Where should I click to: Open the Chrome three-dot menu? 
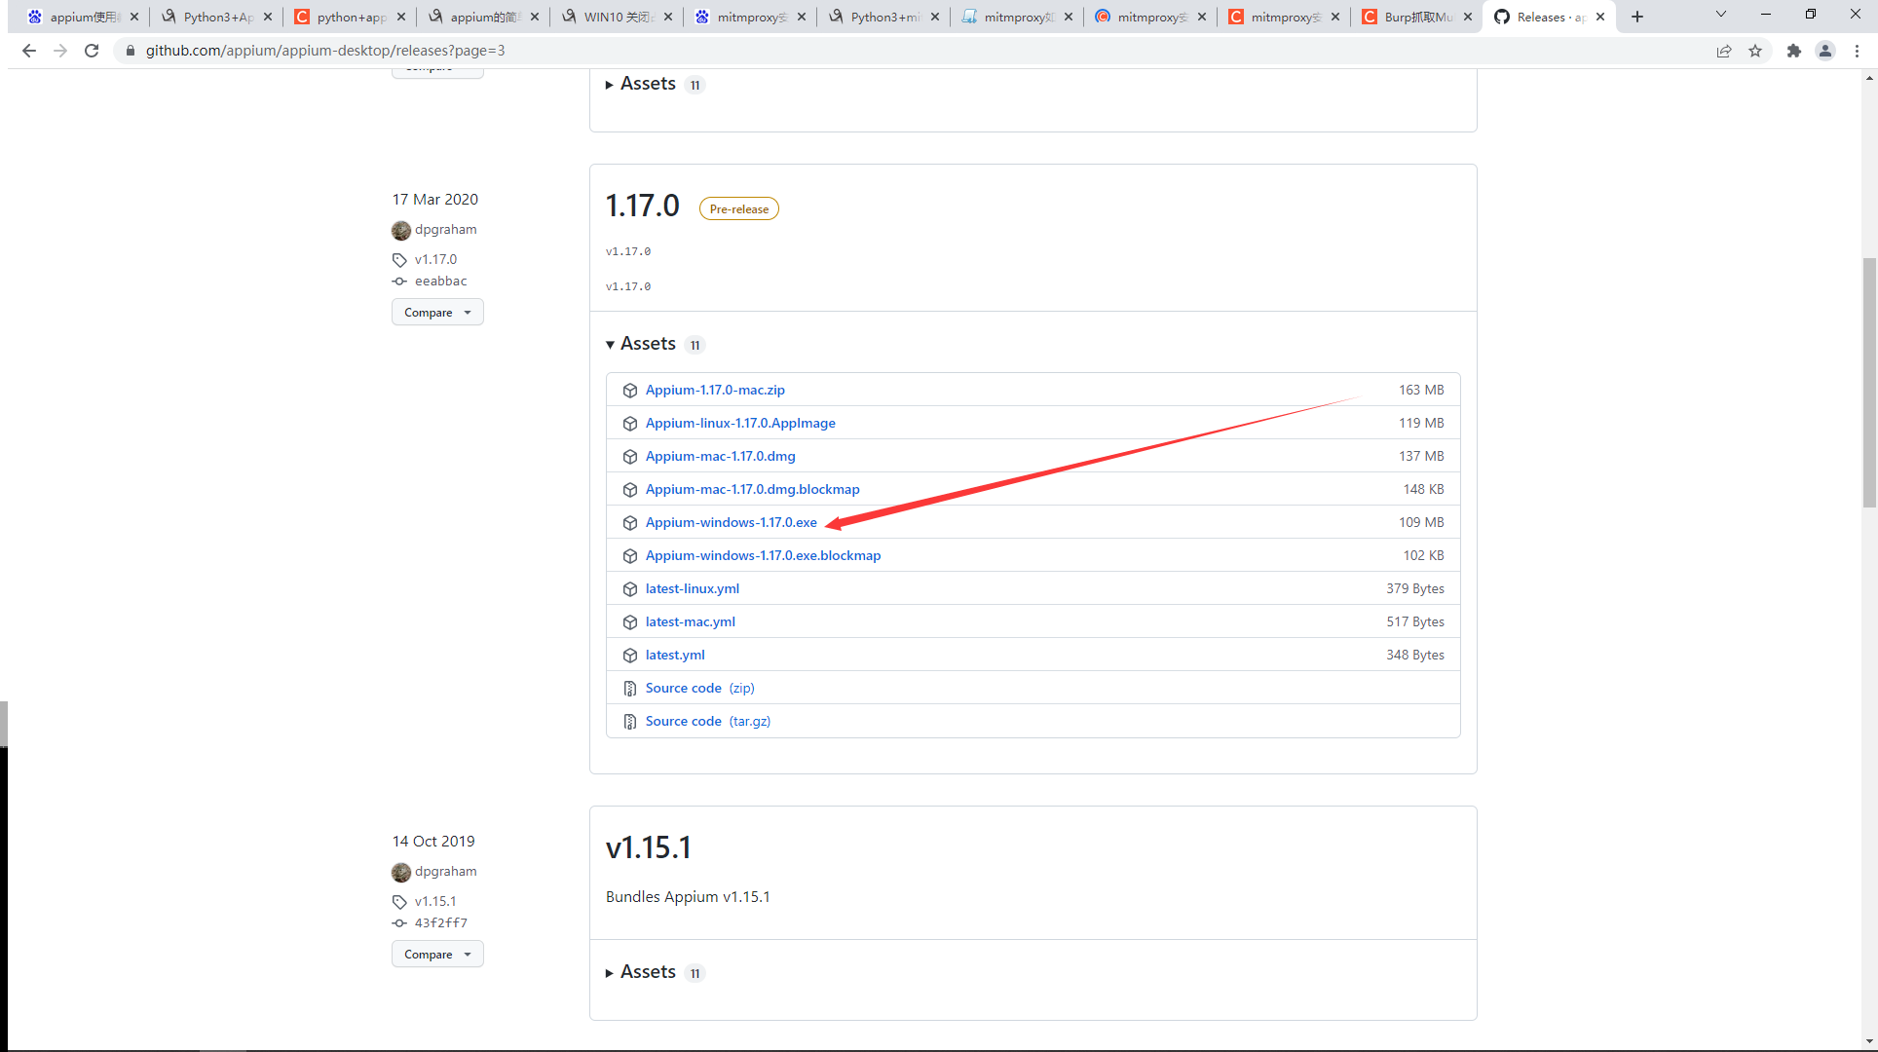pos(1858,51)
